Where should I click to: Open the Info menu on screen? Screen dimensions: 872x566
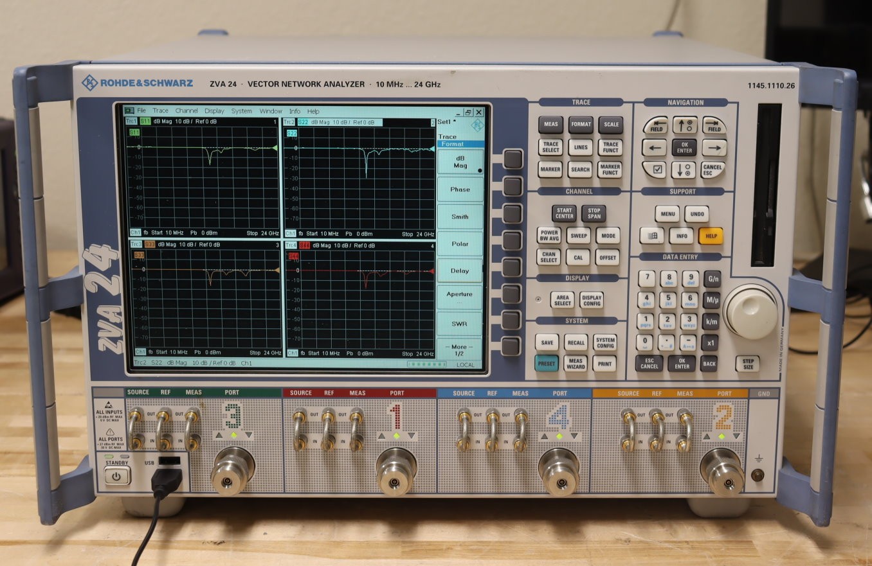(295, 111)
